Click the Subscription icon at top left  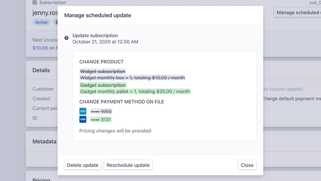[34, 2]
